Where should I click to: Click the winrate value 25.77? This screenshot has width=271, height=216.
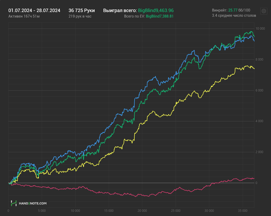pos(233,10)
